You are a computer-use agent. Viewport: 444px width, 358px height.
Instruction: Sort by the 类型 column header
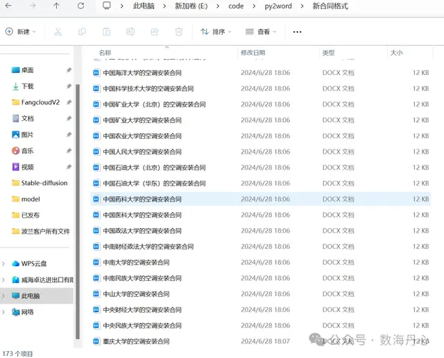(x=328, y=52)
